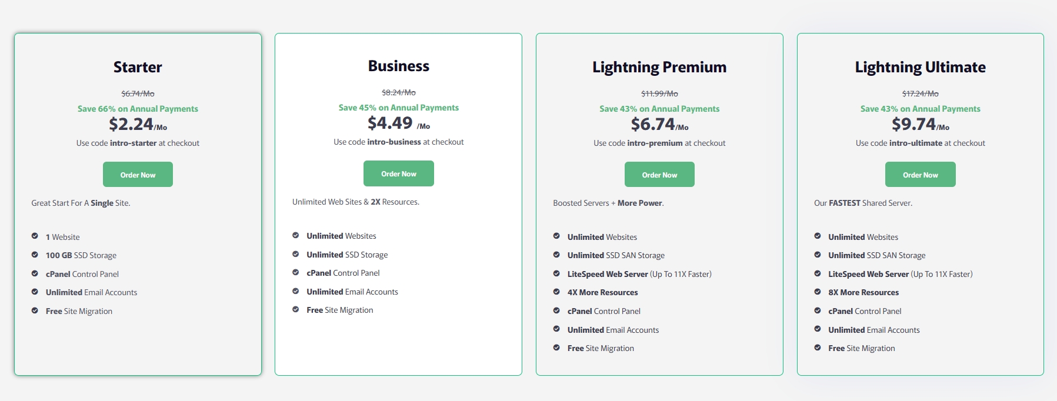Viewport: 1057px width, 401px height.
Task: Click checkmark beside Starter cPanel Control Panel
Action: pos(35,274)
